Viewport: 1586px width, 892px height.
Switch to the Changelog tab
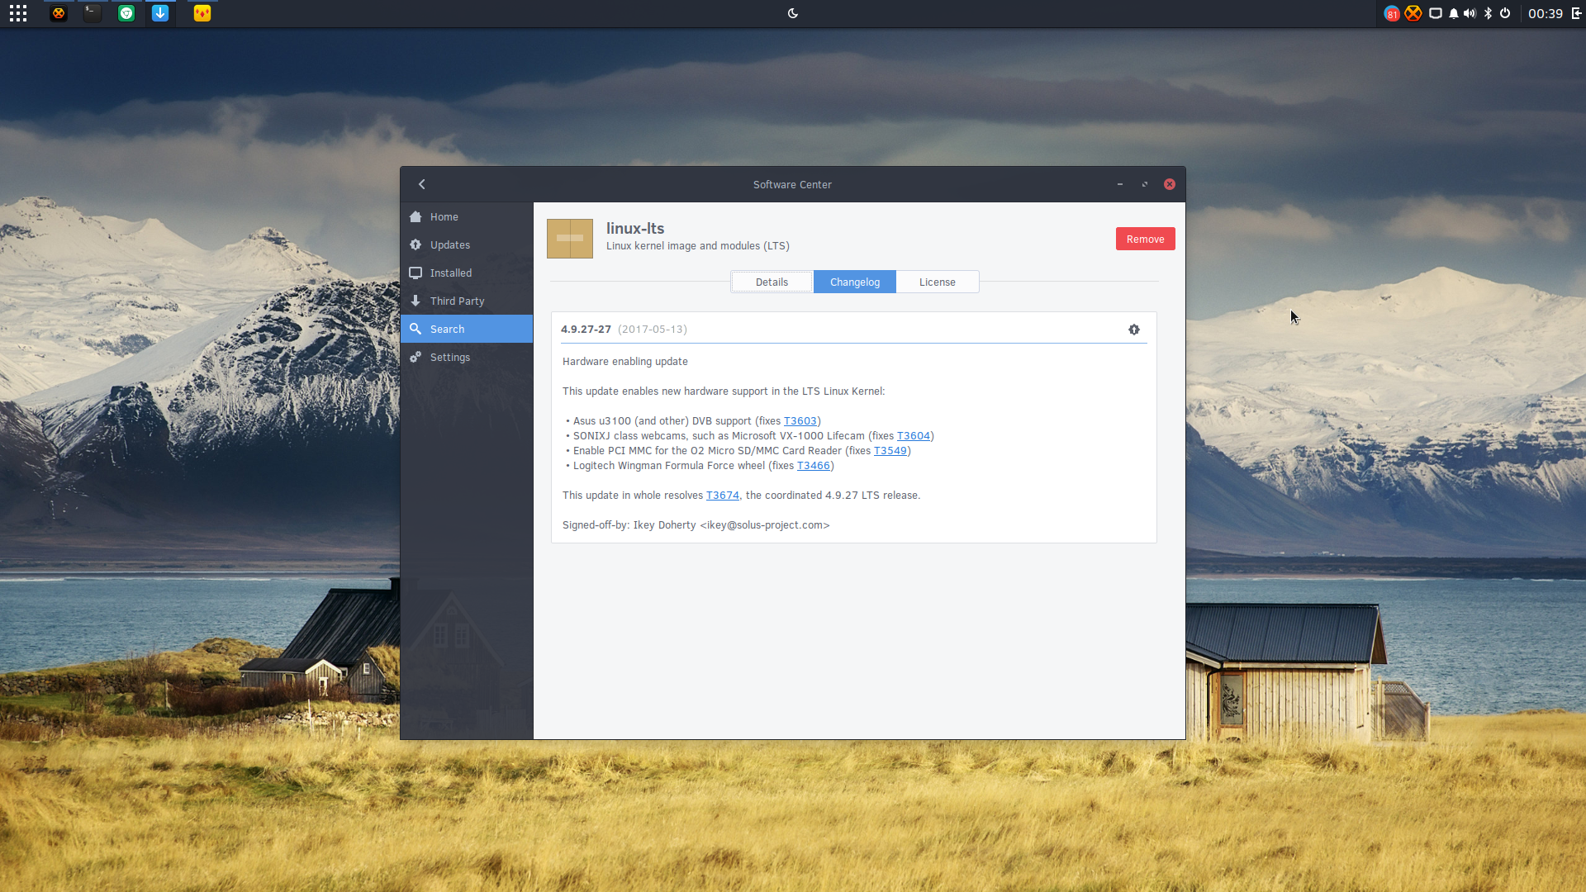tap(855, 282)
